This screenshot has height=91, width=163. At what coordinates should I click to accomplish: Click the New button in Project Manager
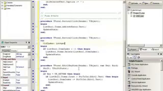point(145,3)
